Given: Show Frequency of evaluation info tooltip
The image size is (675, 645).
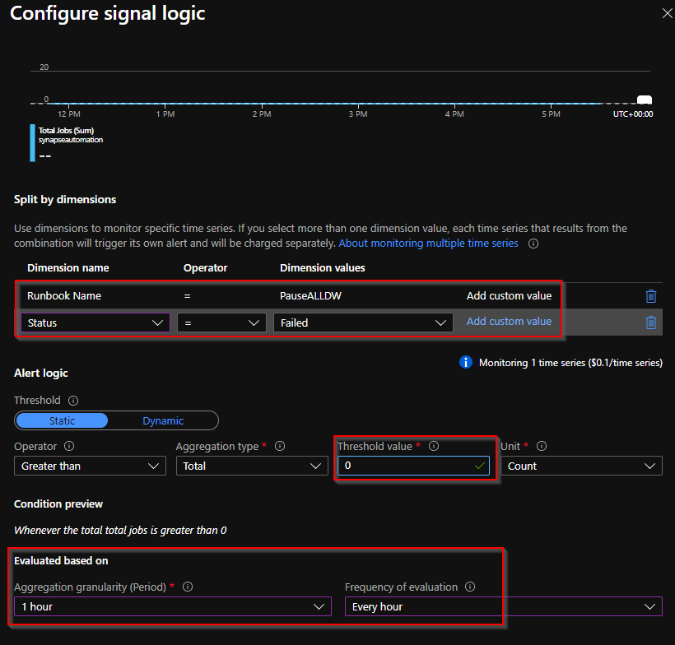Looking at the screenshot, I should (470, 587).
